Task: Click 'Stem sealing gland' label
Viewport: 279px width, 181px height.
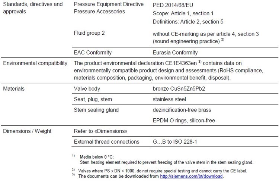Action: [x=96, y=110]
